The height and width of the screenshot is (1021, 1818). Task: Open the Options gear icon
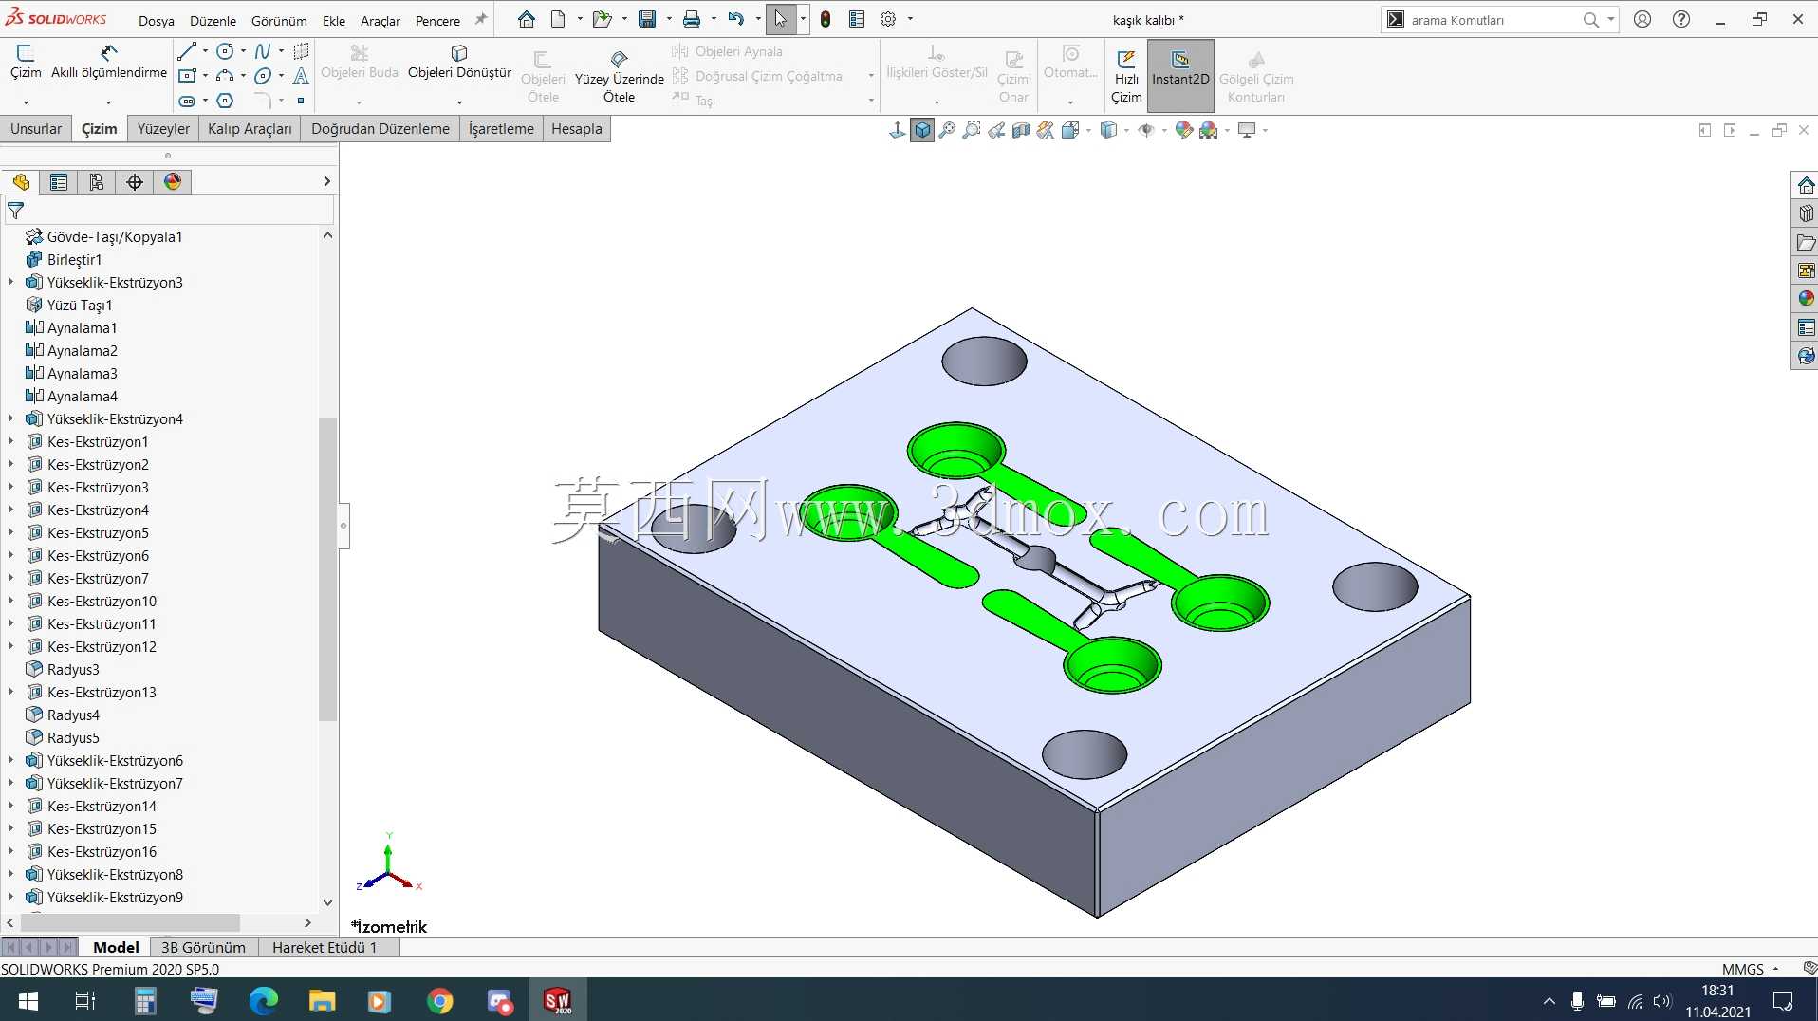click(888, 19)
